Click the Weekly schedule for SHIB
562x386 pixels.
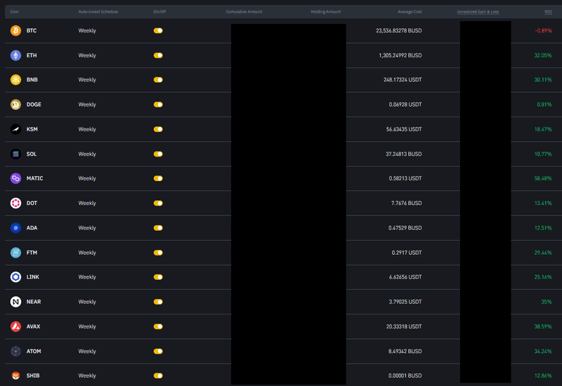click(x=87, y=375)
